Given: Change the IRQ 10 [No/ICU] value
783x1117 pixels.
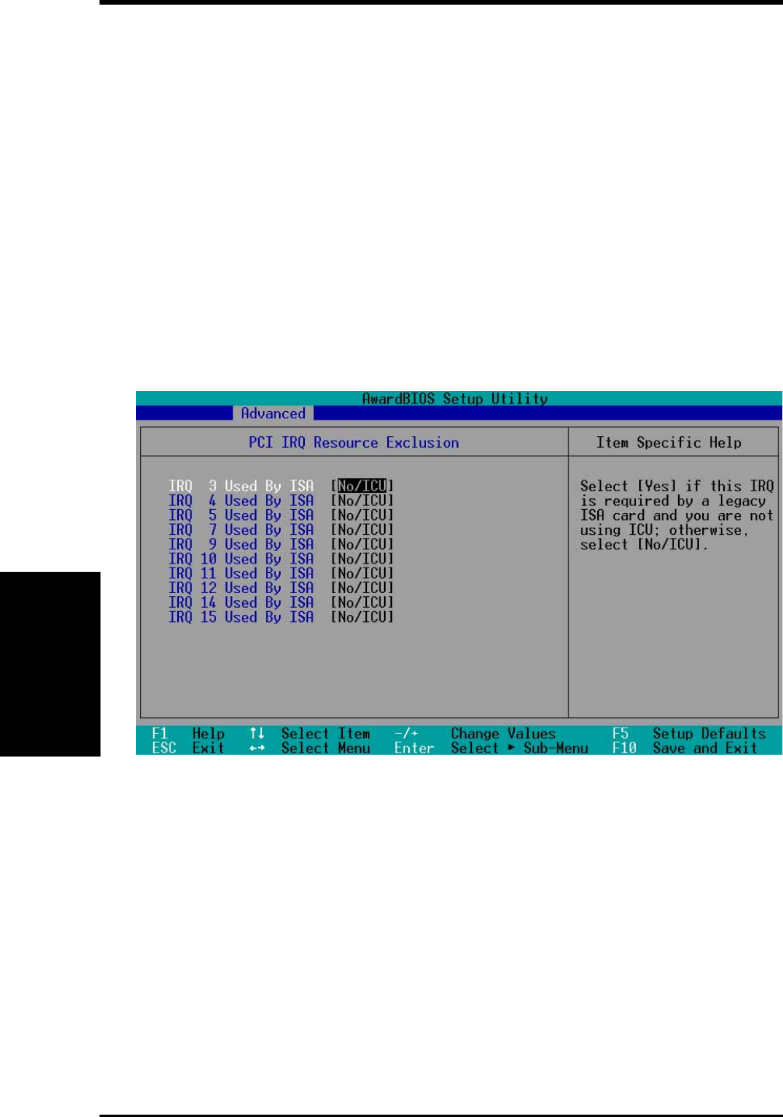Looking at the screenshot, I should (362, 559).
